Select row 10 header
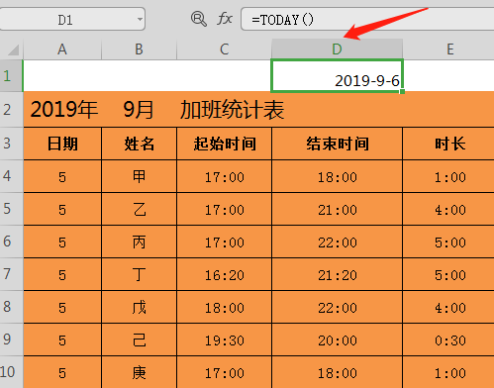The height and width of the screenshot is (388, 494). (11, 372)
